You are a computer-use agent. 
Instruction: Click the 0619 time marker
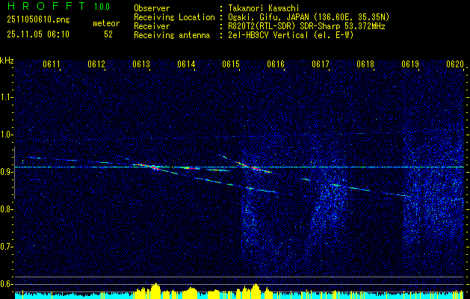pos(410,64)
